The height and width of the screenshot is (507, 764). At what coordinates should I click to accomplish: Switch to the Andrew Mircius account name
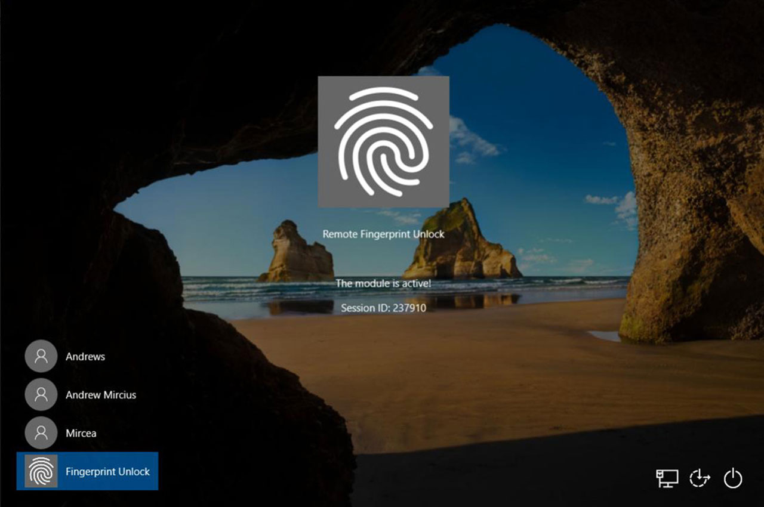pos(101,395)
